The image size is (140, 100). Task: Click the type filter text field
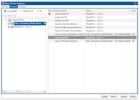(24, 16)
